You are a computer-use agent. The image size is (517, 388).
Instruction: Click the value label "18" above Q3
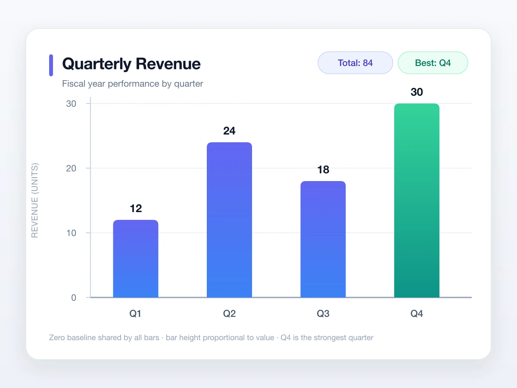point(323,170)
